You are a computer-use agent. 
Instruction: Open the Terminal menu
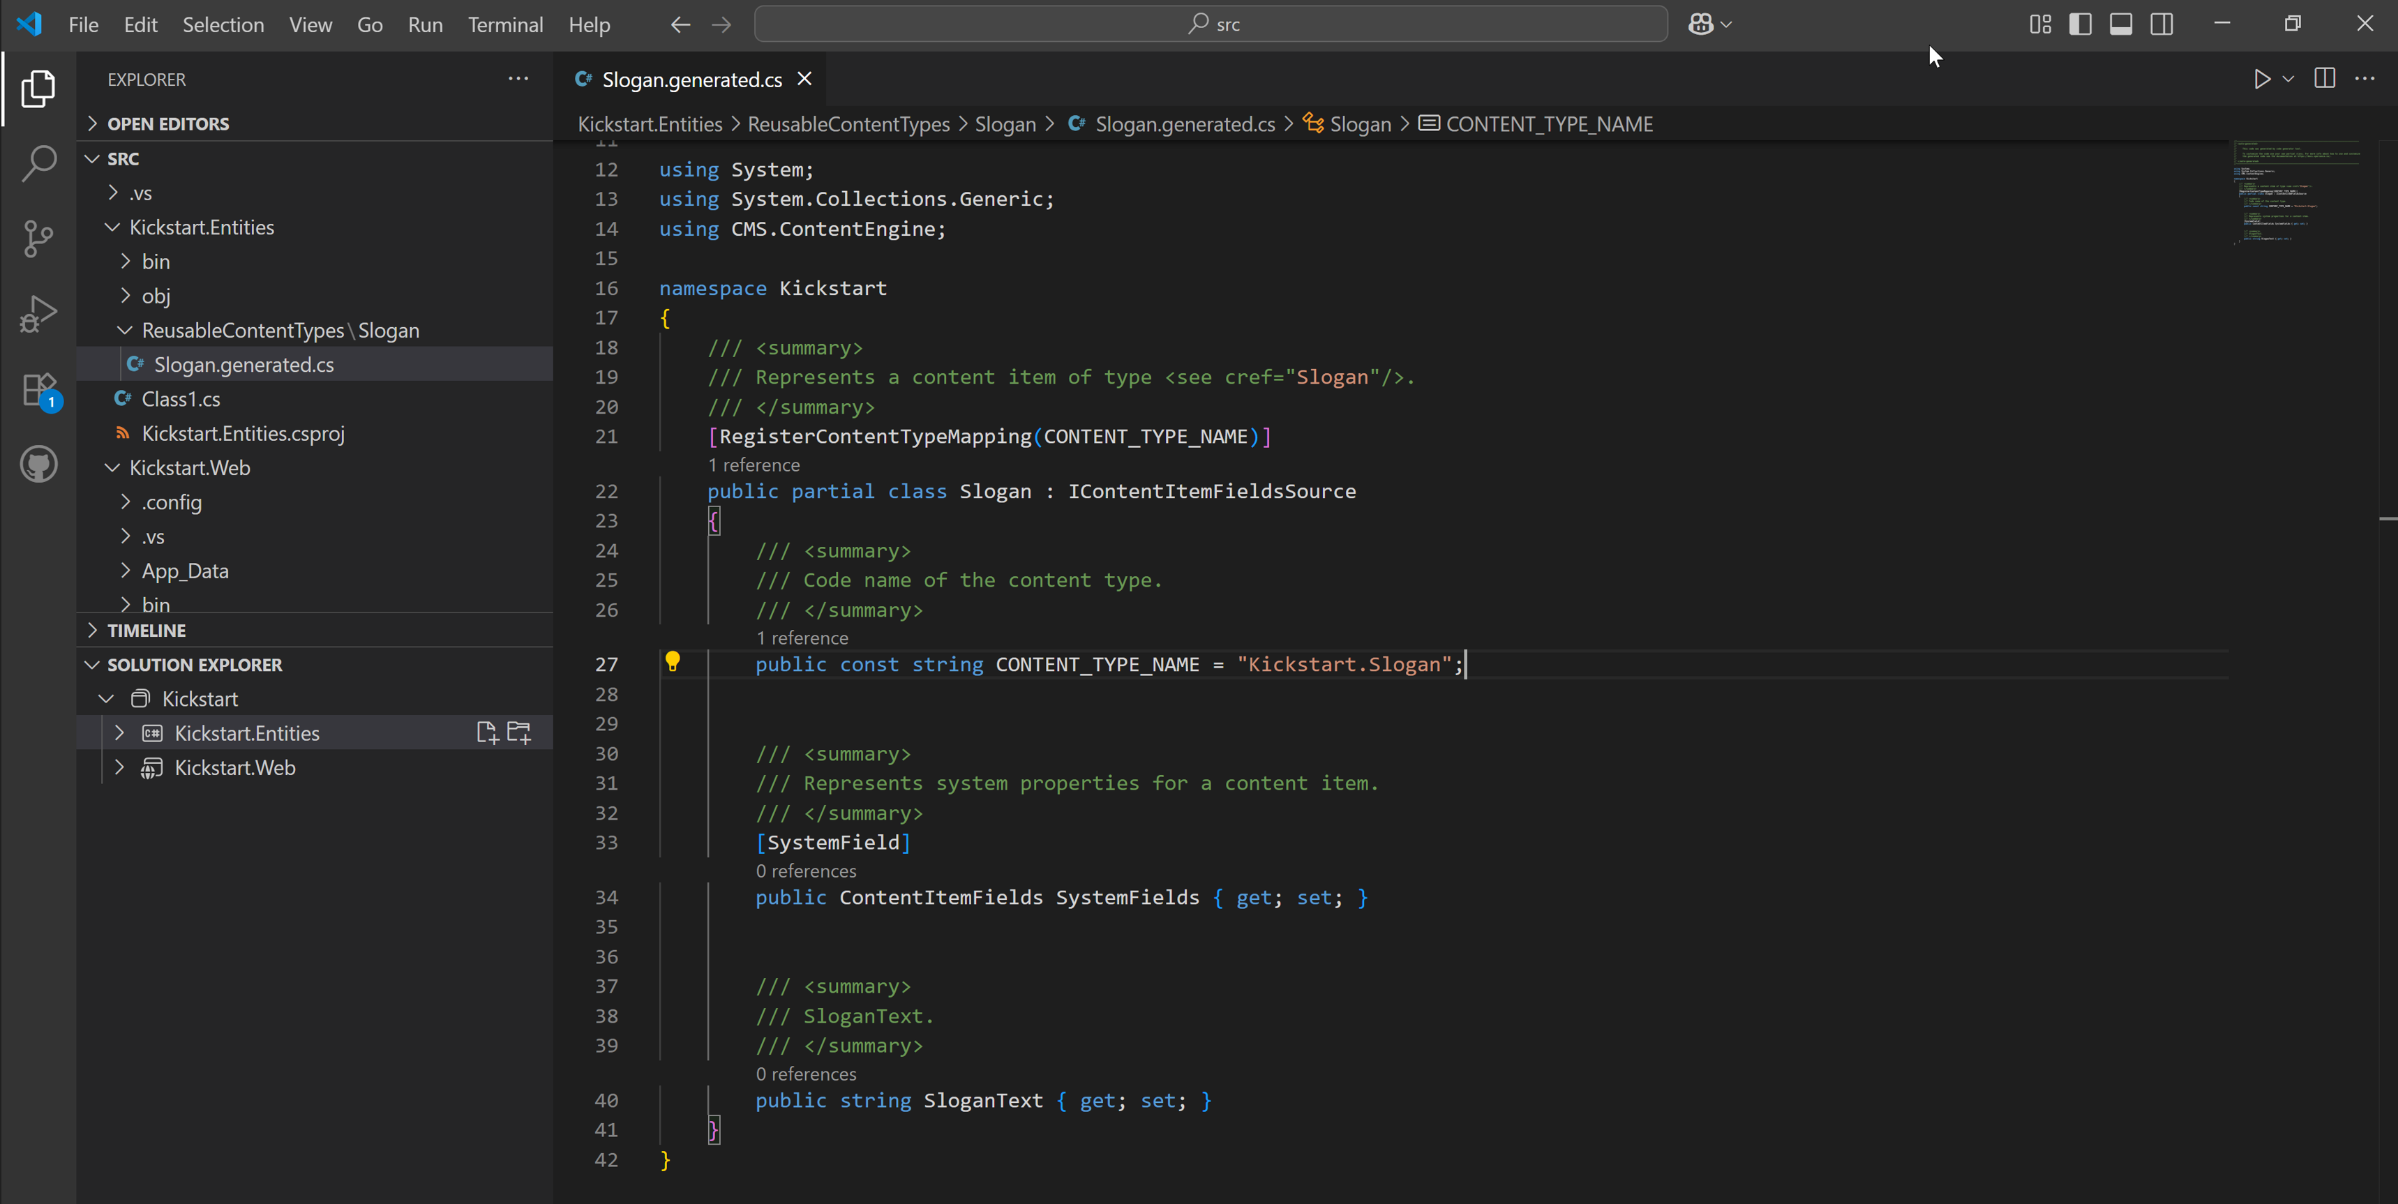coord(505,25)
